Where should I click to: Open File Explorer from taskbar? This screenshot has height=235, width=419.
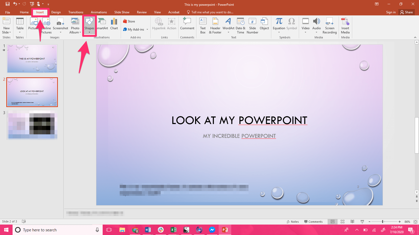pyautogui.click(x=122, y=230)
